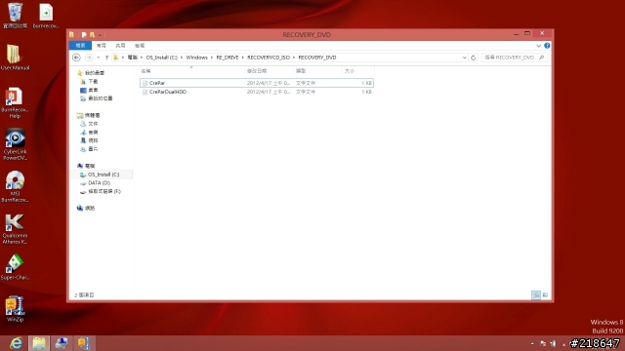Select the CreRarDualHDD file
Image resolution: width=625 pixels, height=351 pixels.
coord(257,92)
